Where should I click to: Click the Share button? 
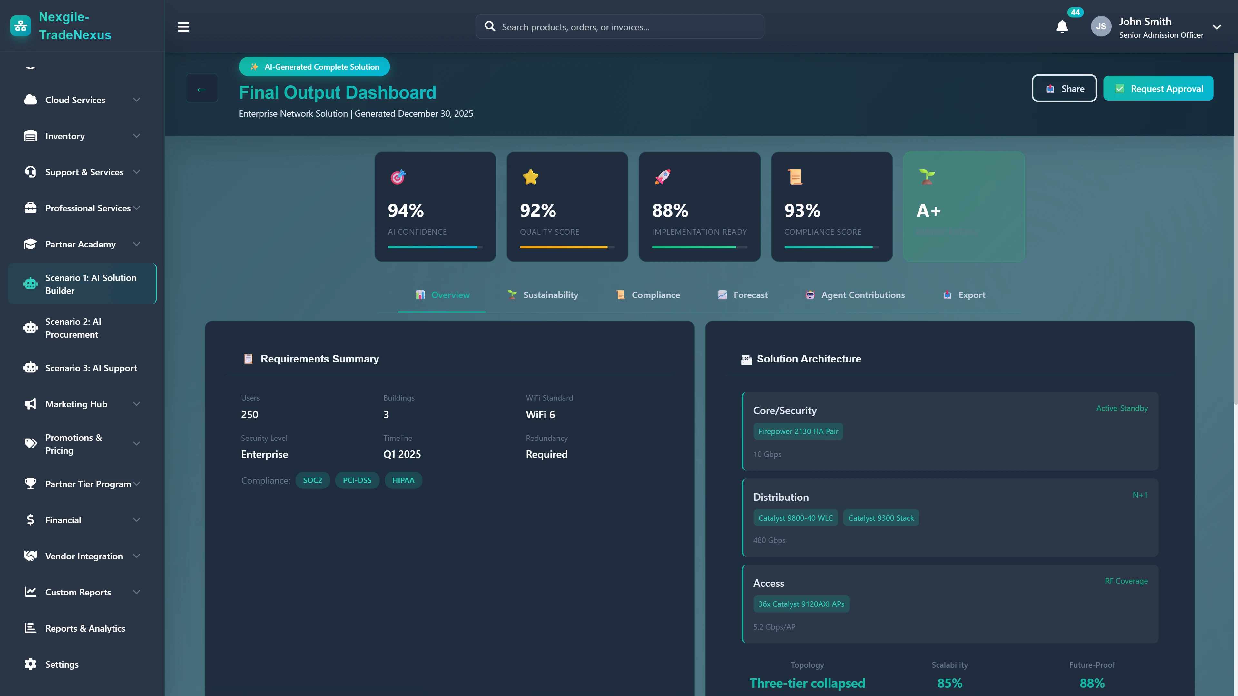point(1064,88)
